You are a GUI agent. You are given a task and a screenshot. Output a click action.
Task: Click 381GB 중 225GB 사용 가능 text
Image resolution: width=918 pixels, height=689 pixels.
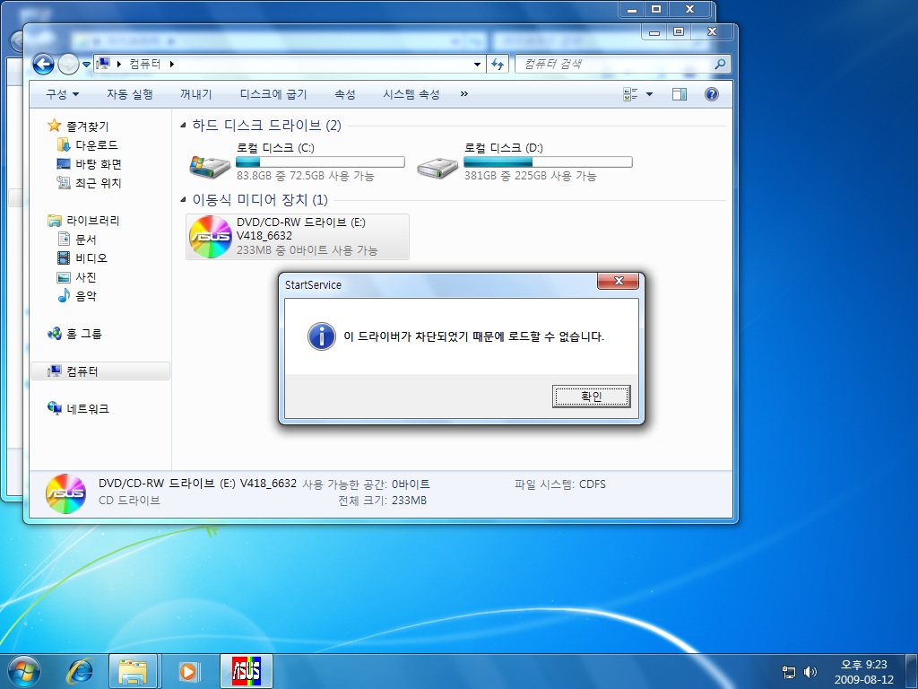[530, 176]
